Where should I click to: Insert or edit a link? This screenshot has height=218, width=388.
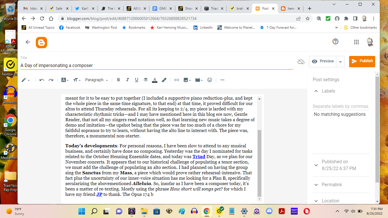177,80
